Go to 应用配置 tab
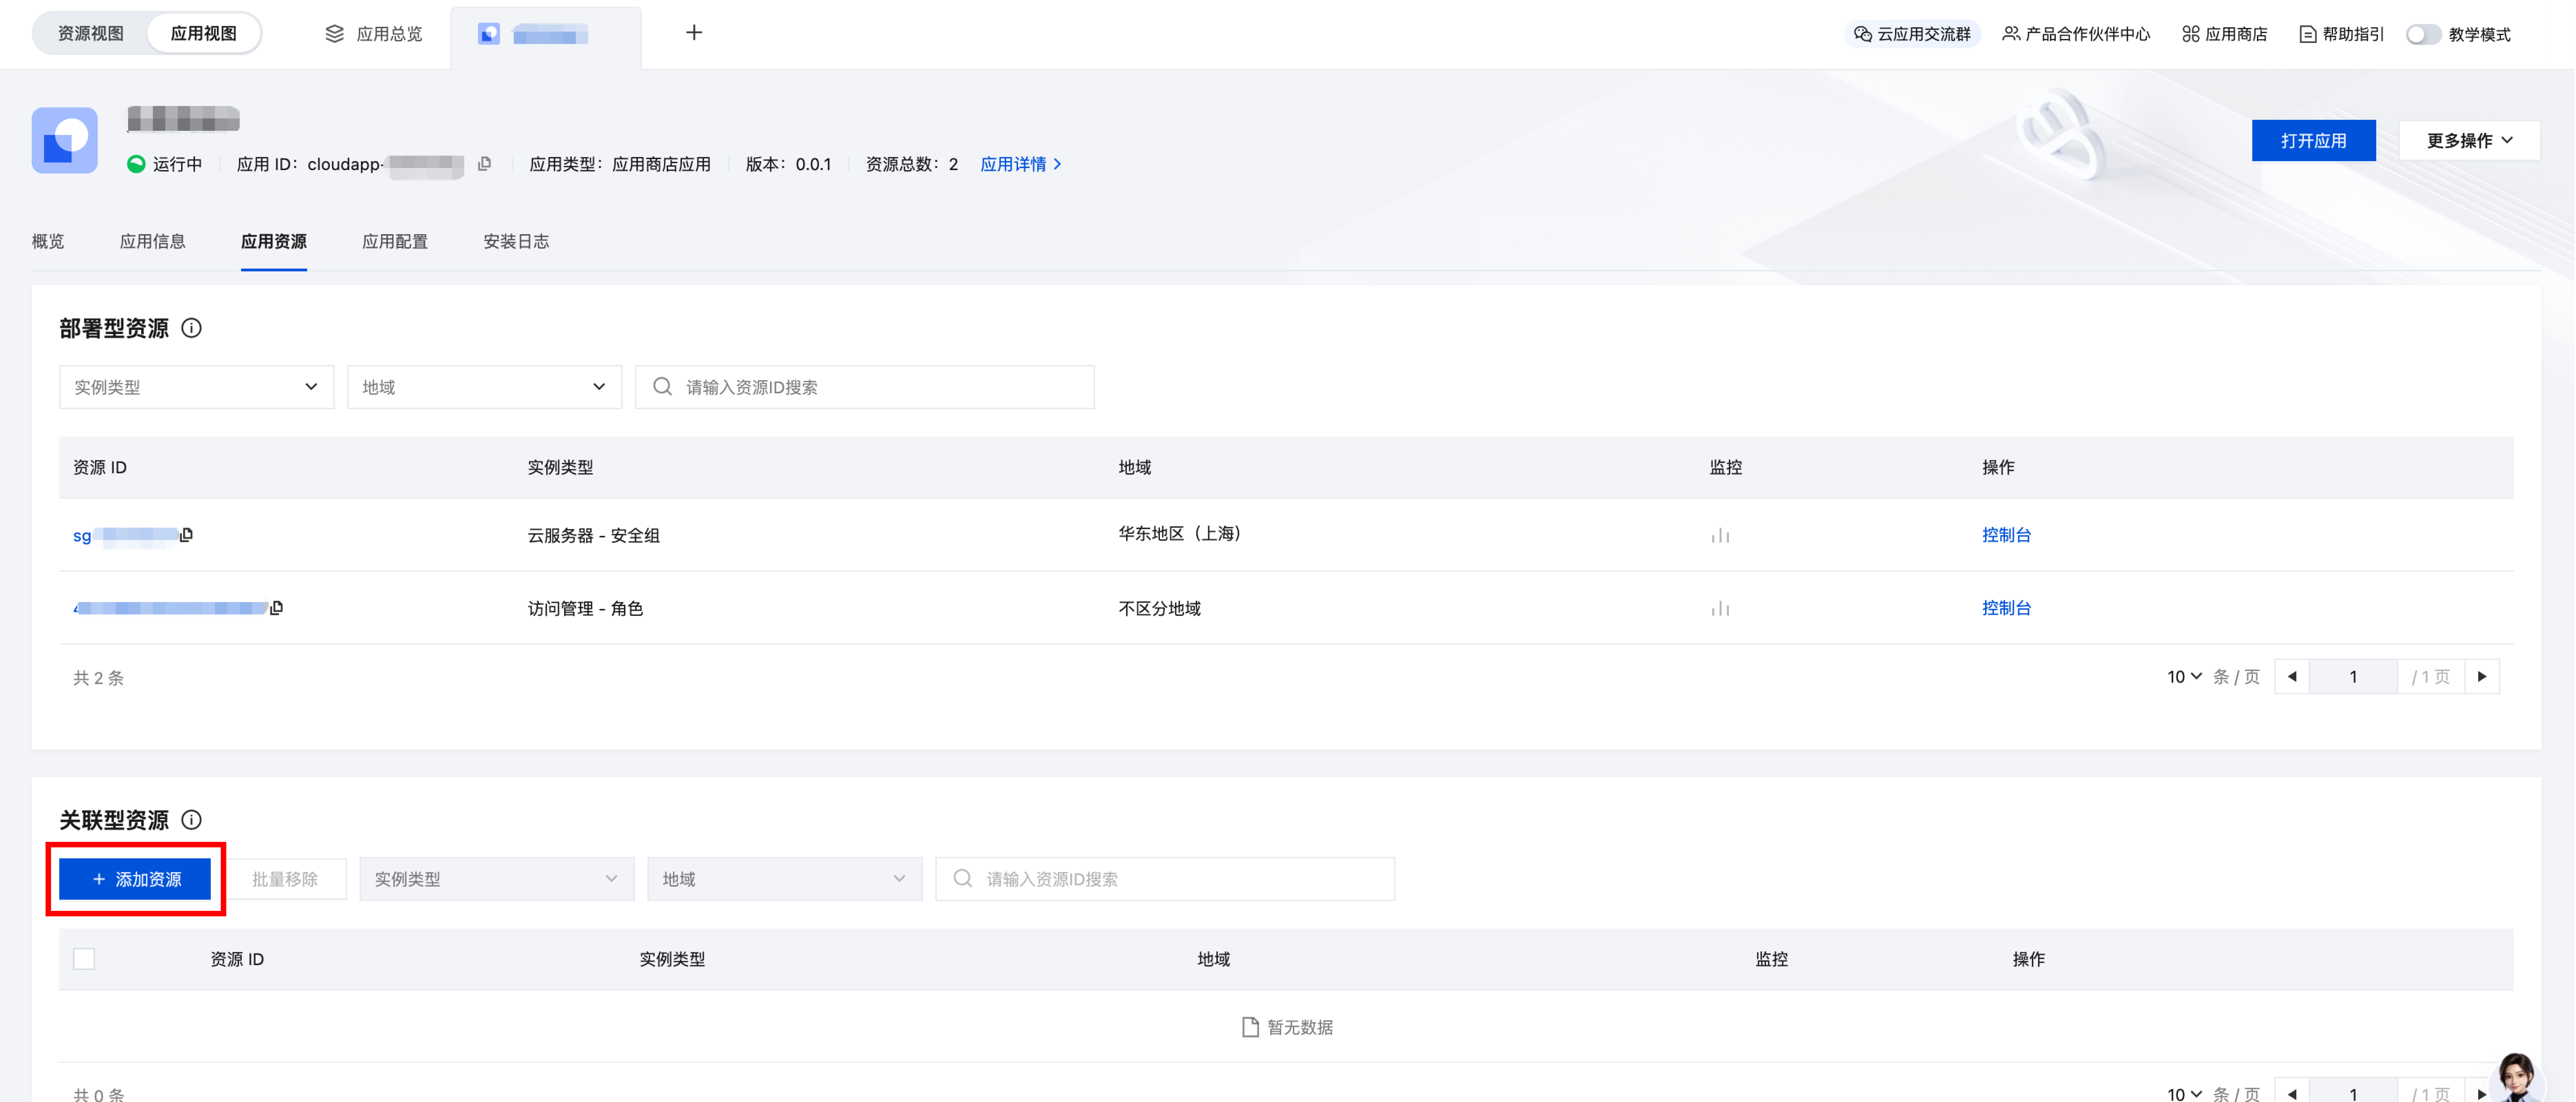2576x1102 pixels. point(395,241)
